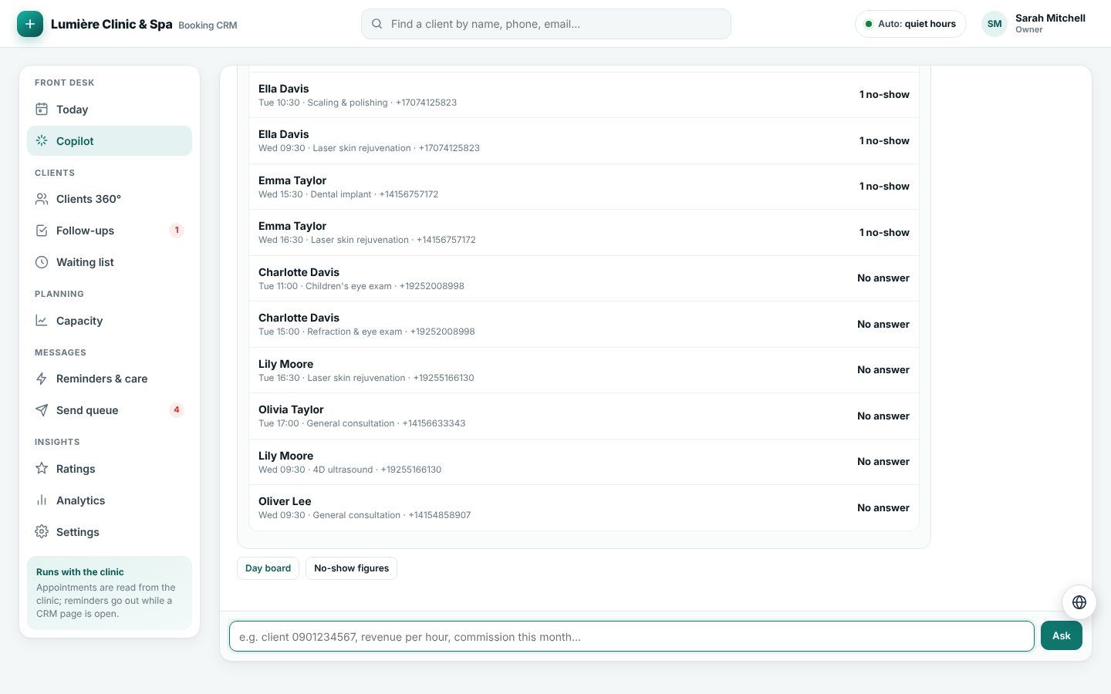
Task: Open Sarah Mitchell account name
Action: click(1050, 19)
